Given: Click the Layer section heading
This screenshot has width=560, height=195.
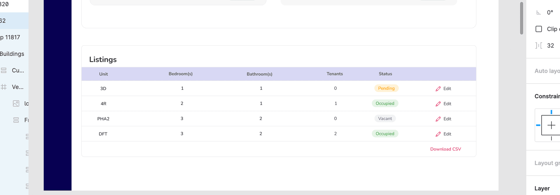Looking at the screenshot, I should click(542, 188).
